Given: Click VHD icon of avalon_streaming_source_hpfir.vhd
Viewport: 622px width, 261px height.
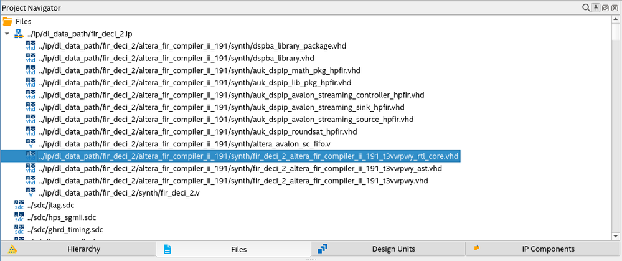Looking at the screenshot, I should [x=31, y=120].
